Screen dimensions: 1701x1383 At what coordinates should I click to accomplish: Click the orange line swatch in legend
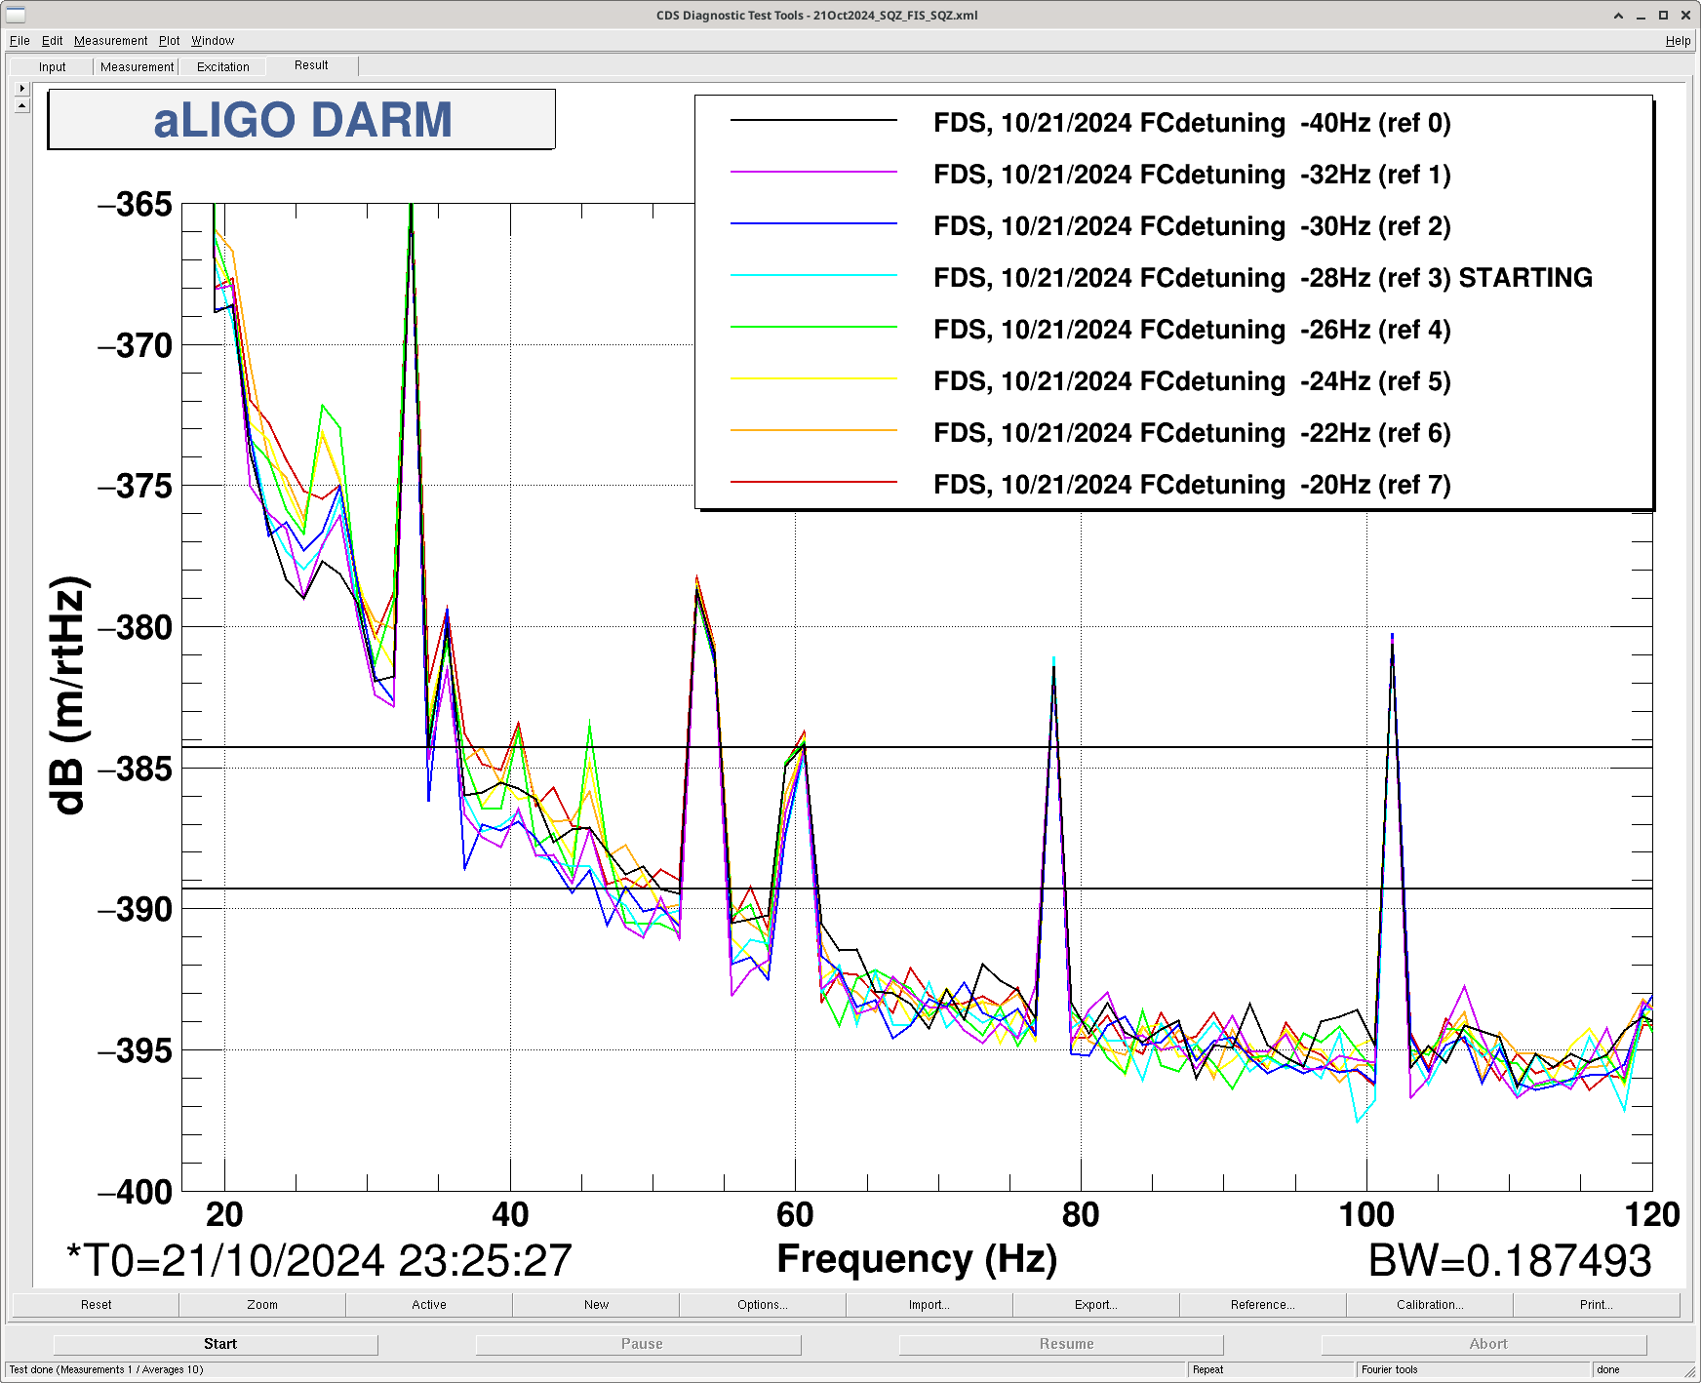pos(813,430)
